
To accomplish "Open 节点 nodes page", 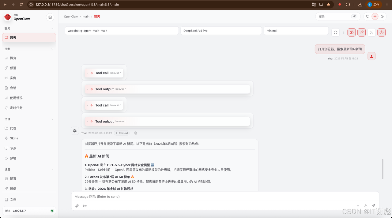I will [29, 148].
